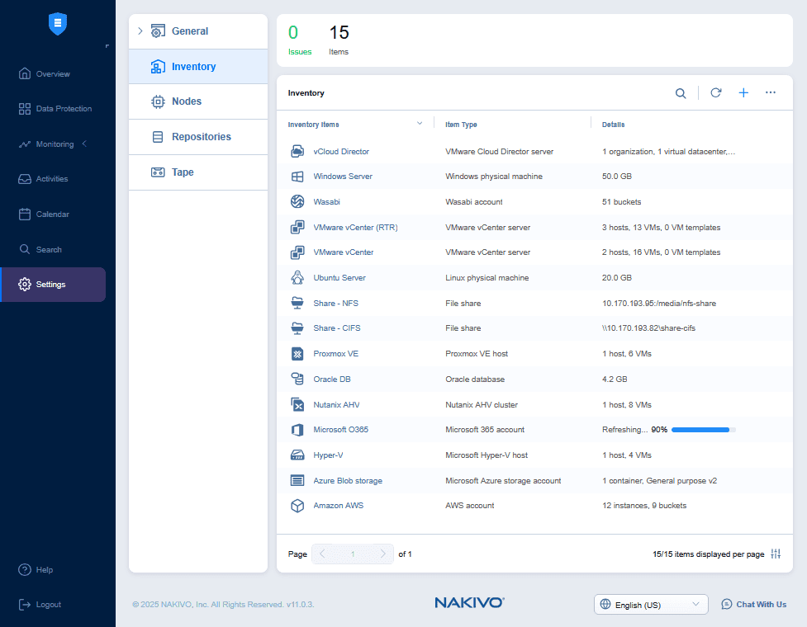Click the NAKIVO footer logo
Screen dimensions: 807x627
469,602
